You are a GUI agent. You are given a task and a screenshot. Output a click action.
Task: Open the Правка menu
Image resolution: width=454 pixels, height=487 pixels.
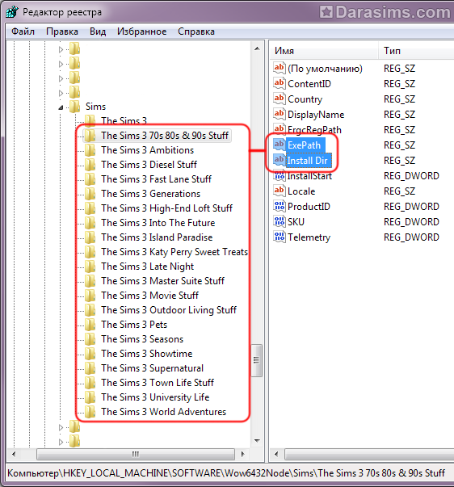[62, 31]
